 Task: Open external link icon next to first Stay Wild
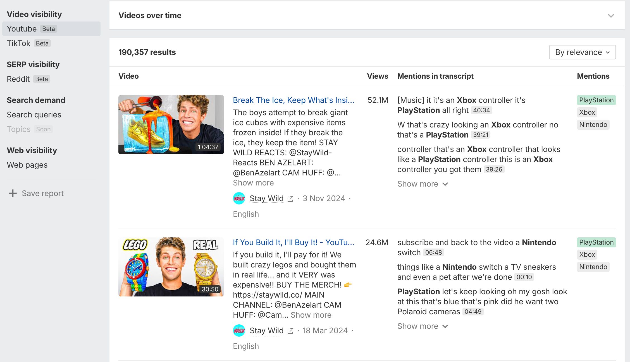pyautogui.click(x=290, y=199)
